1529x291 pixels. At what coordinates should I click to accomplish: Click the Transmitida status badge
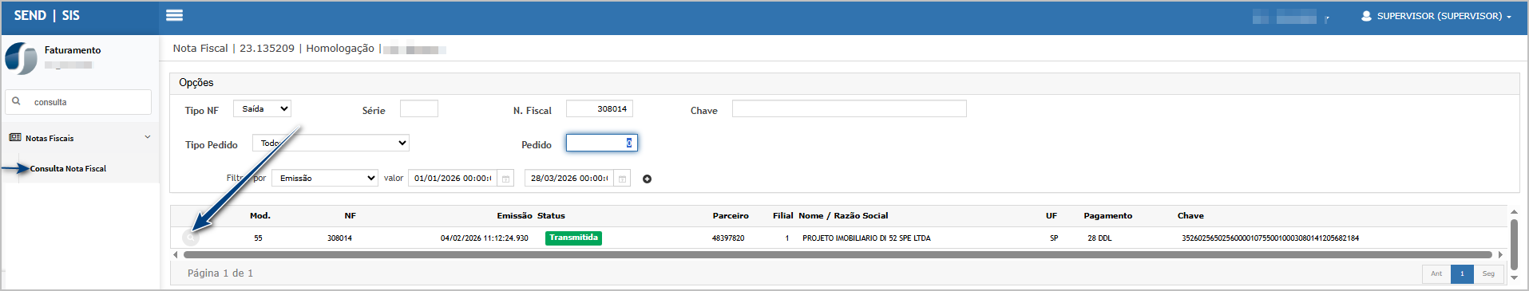[573, 238]
